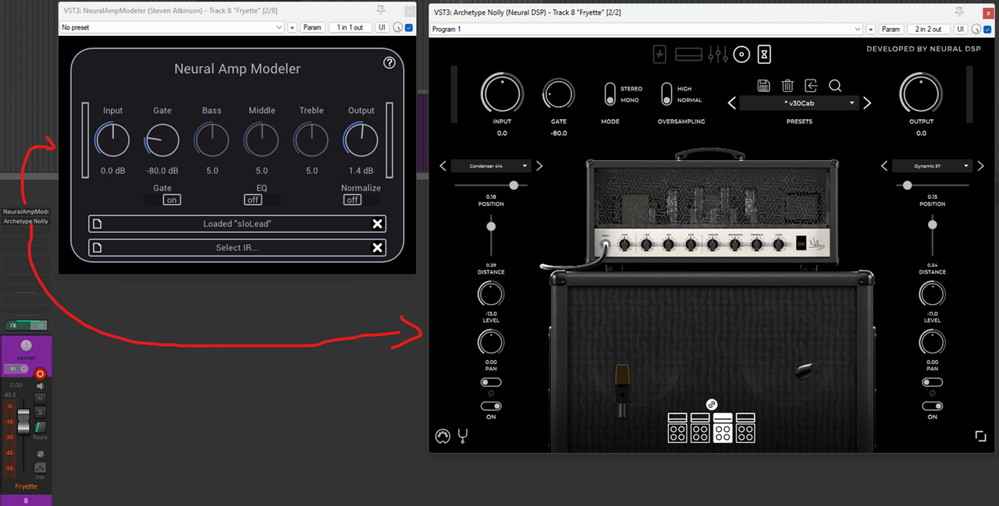
Task: Go to previous preset arrow beside v30Cab
Action: coord(731,103)
